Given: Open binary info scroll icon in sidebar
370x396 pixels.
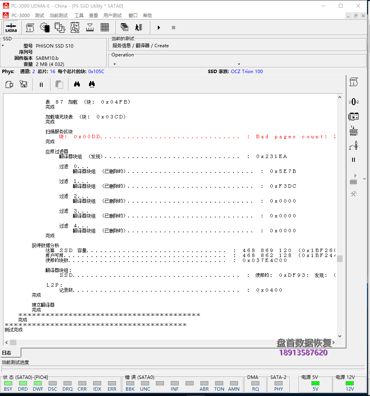Looking at the screenshot, I should (x=354, y=82).
